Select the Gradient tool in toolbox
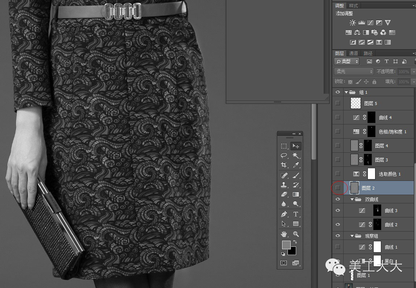Screen dimensions: 416x288 pos(295,194)
